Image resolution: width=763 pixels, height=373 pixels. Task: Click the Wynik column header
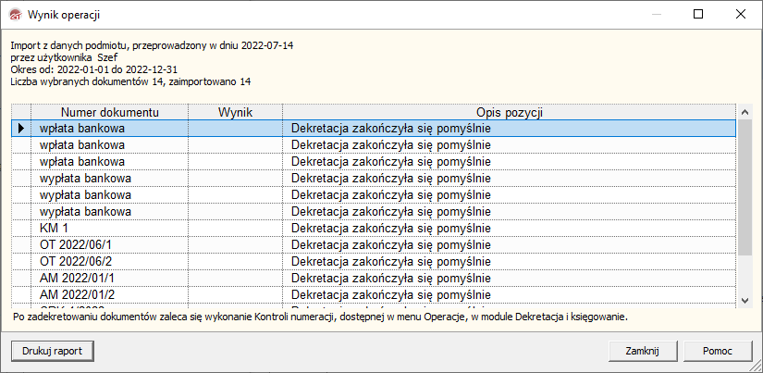[235, 112]
